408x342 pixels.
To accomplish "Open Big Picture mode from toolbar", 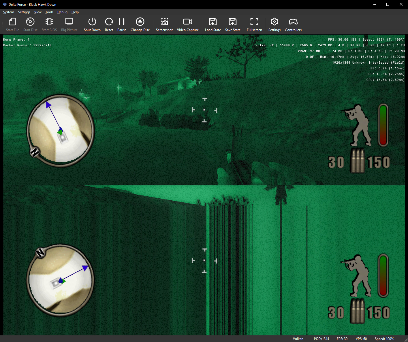I will point(69,25).
